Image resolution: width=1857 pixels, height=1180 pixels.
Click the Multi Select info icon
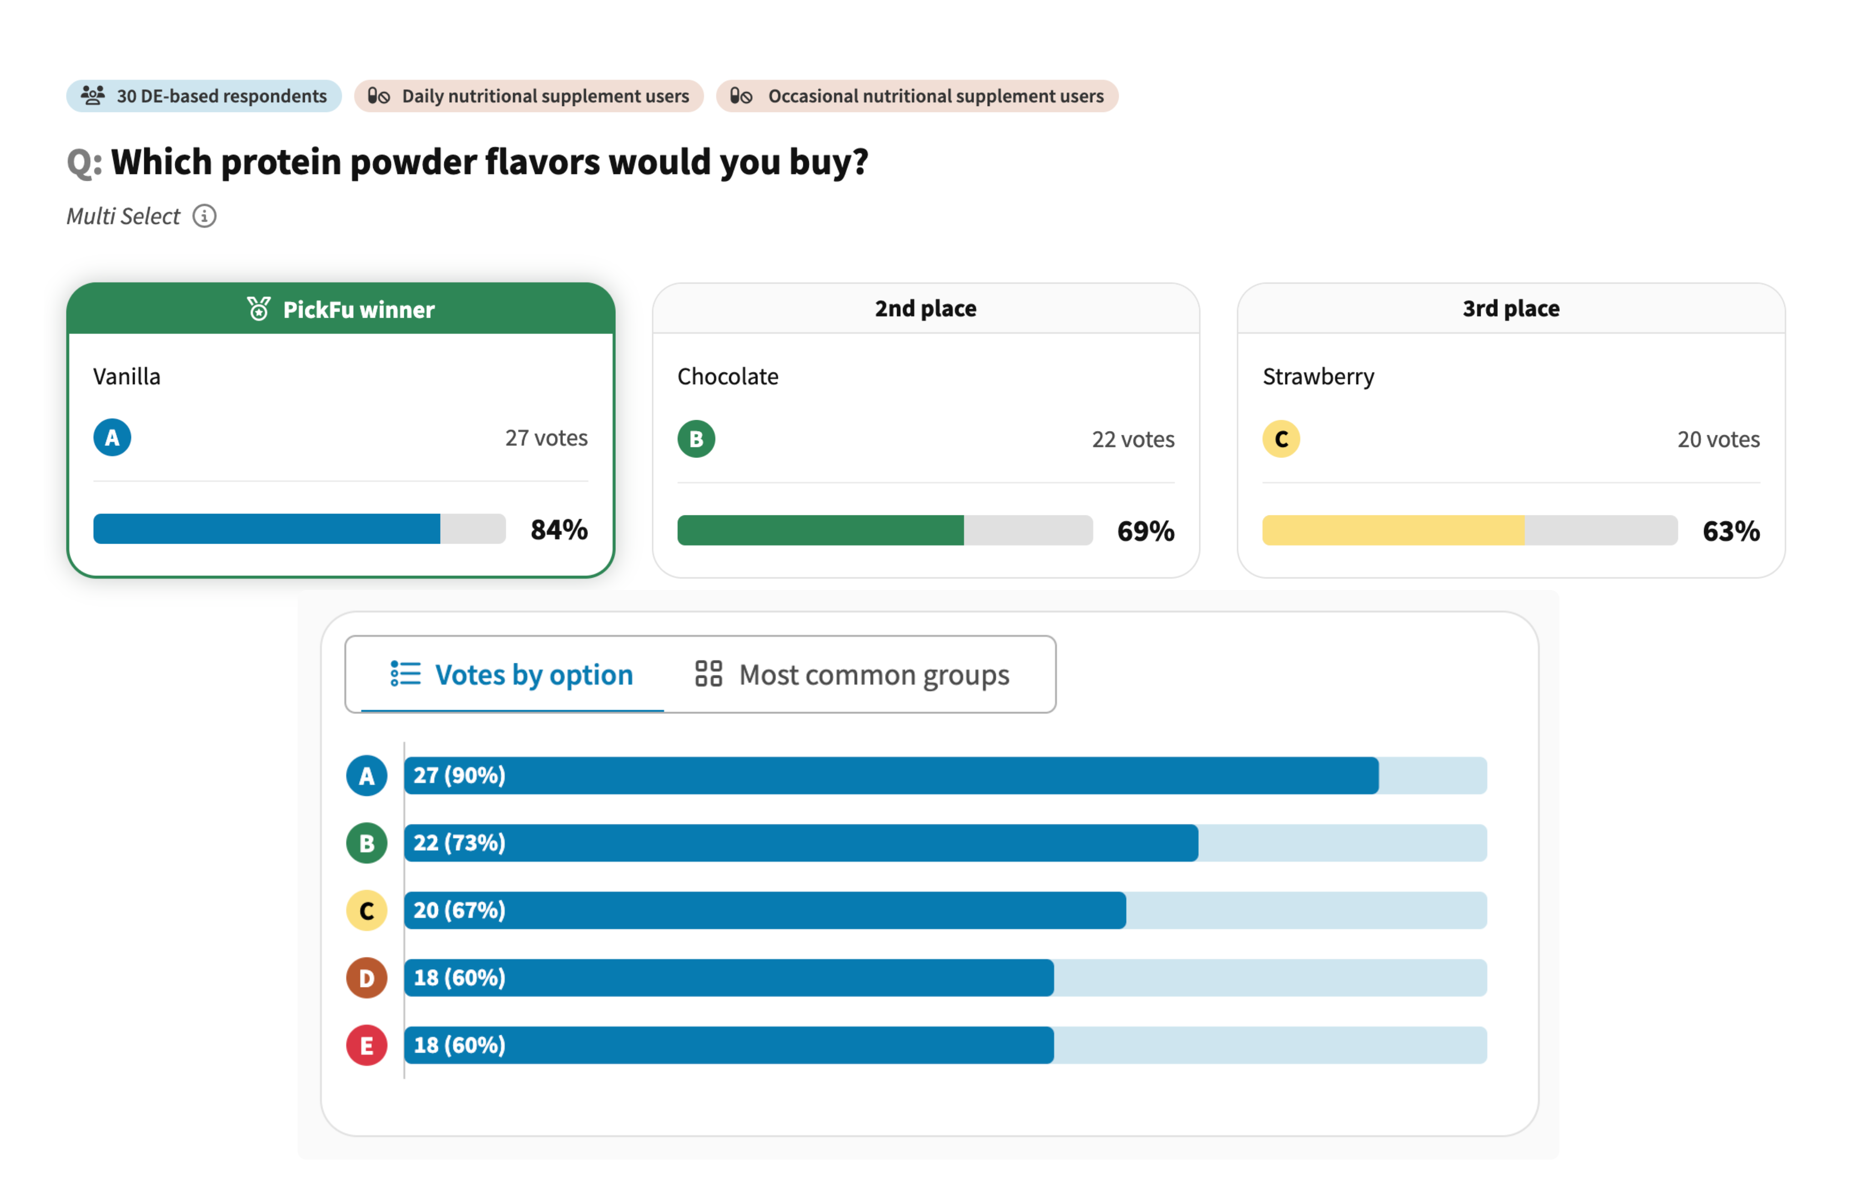coord(204,216)
